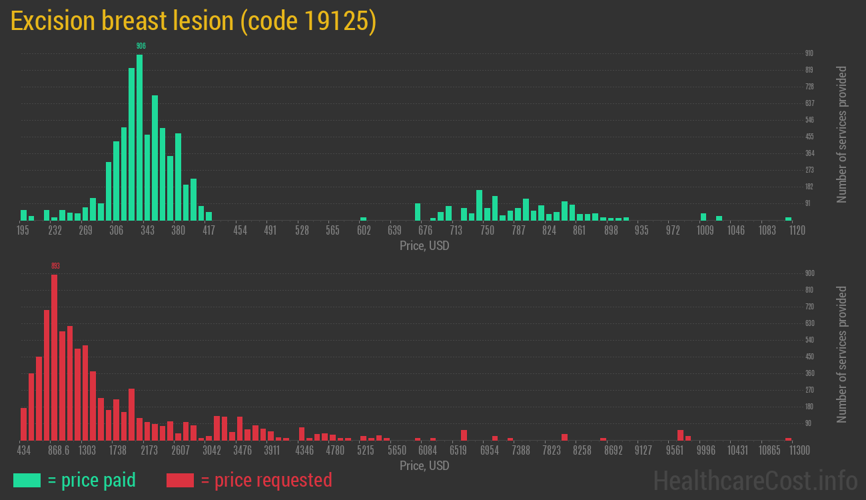Click the green price paid legend swatch
Viewport: 866px width, 500px height.
click(27, 480)
